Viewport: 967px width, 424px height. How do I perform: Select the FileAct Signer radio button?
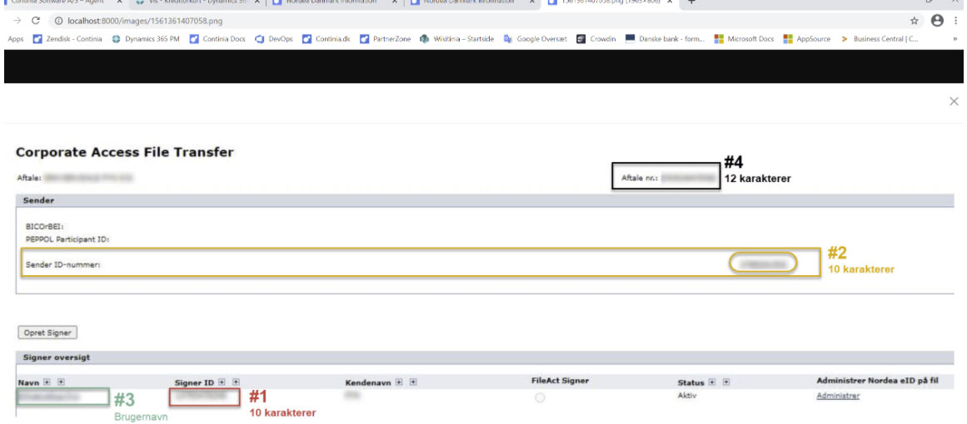[x=540, y=398]
